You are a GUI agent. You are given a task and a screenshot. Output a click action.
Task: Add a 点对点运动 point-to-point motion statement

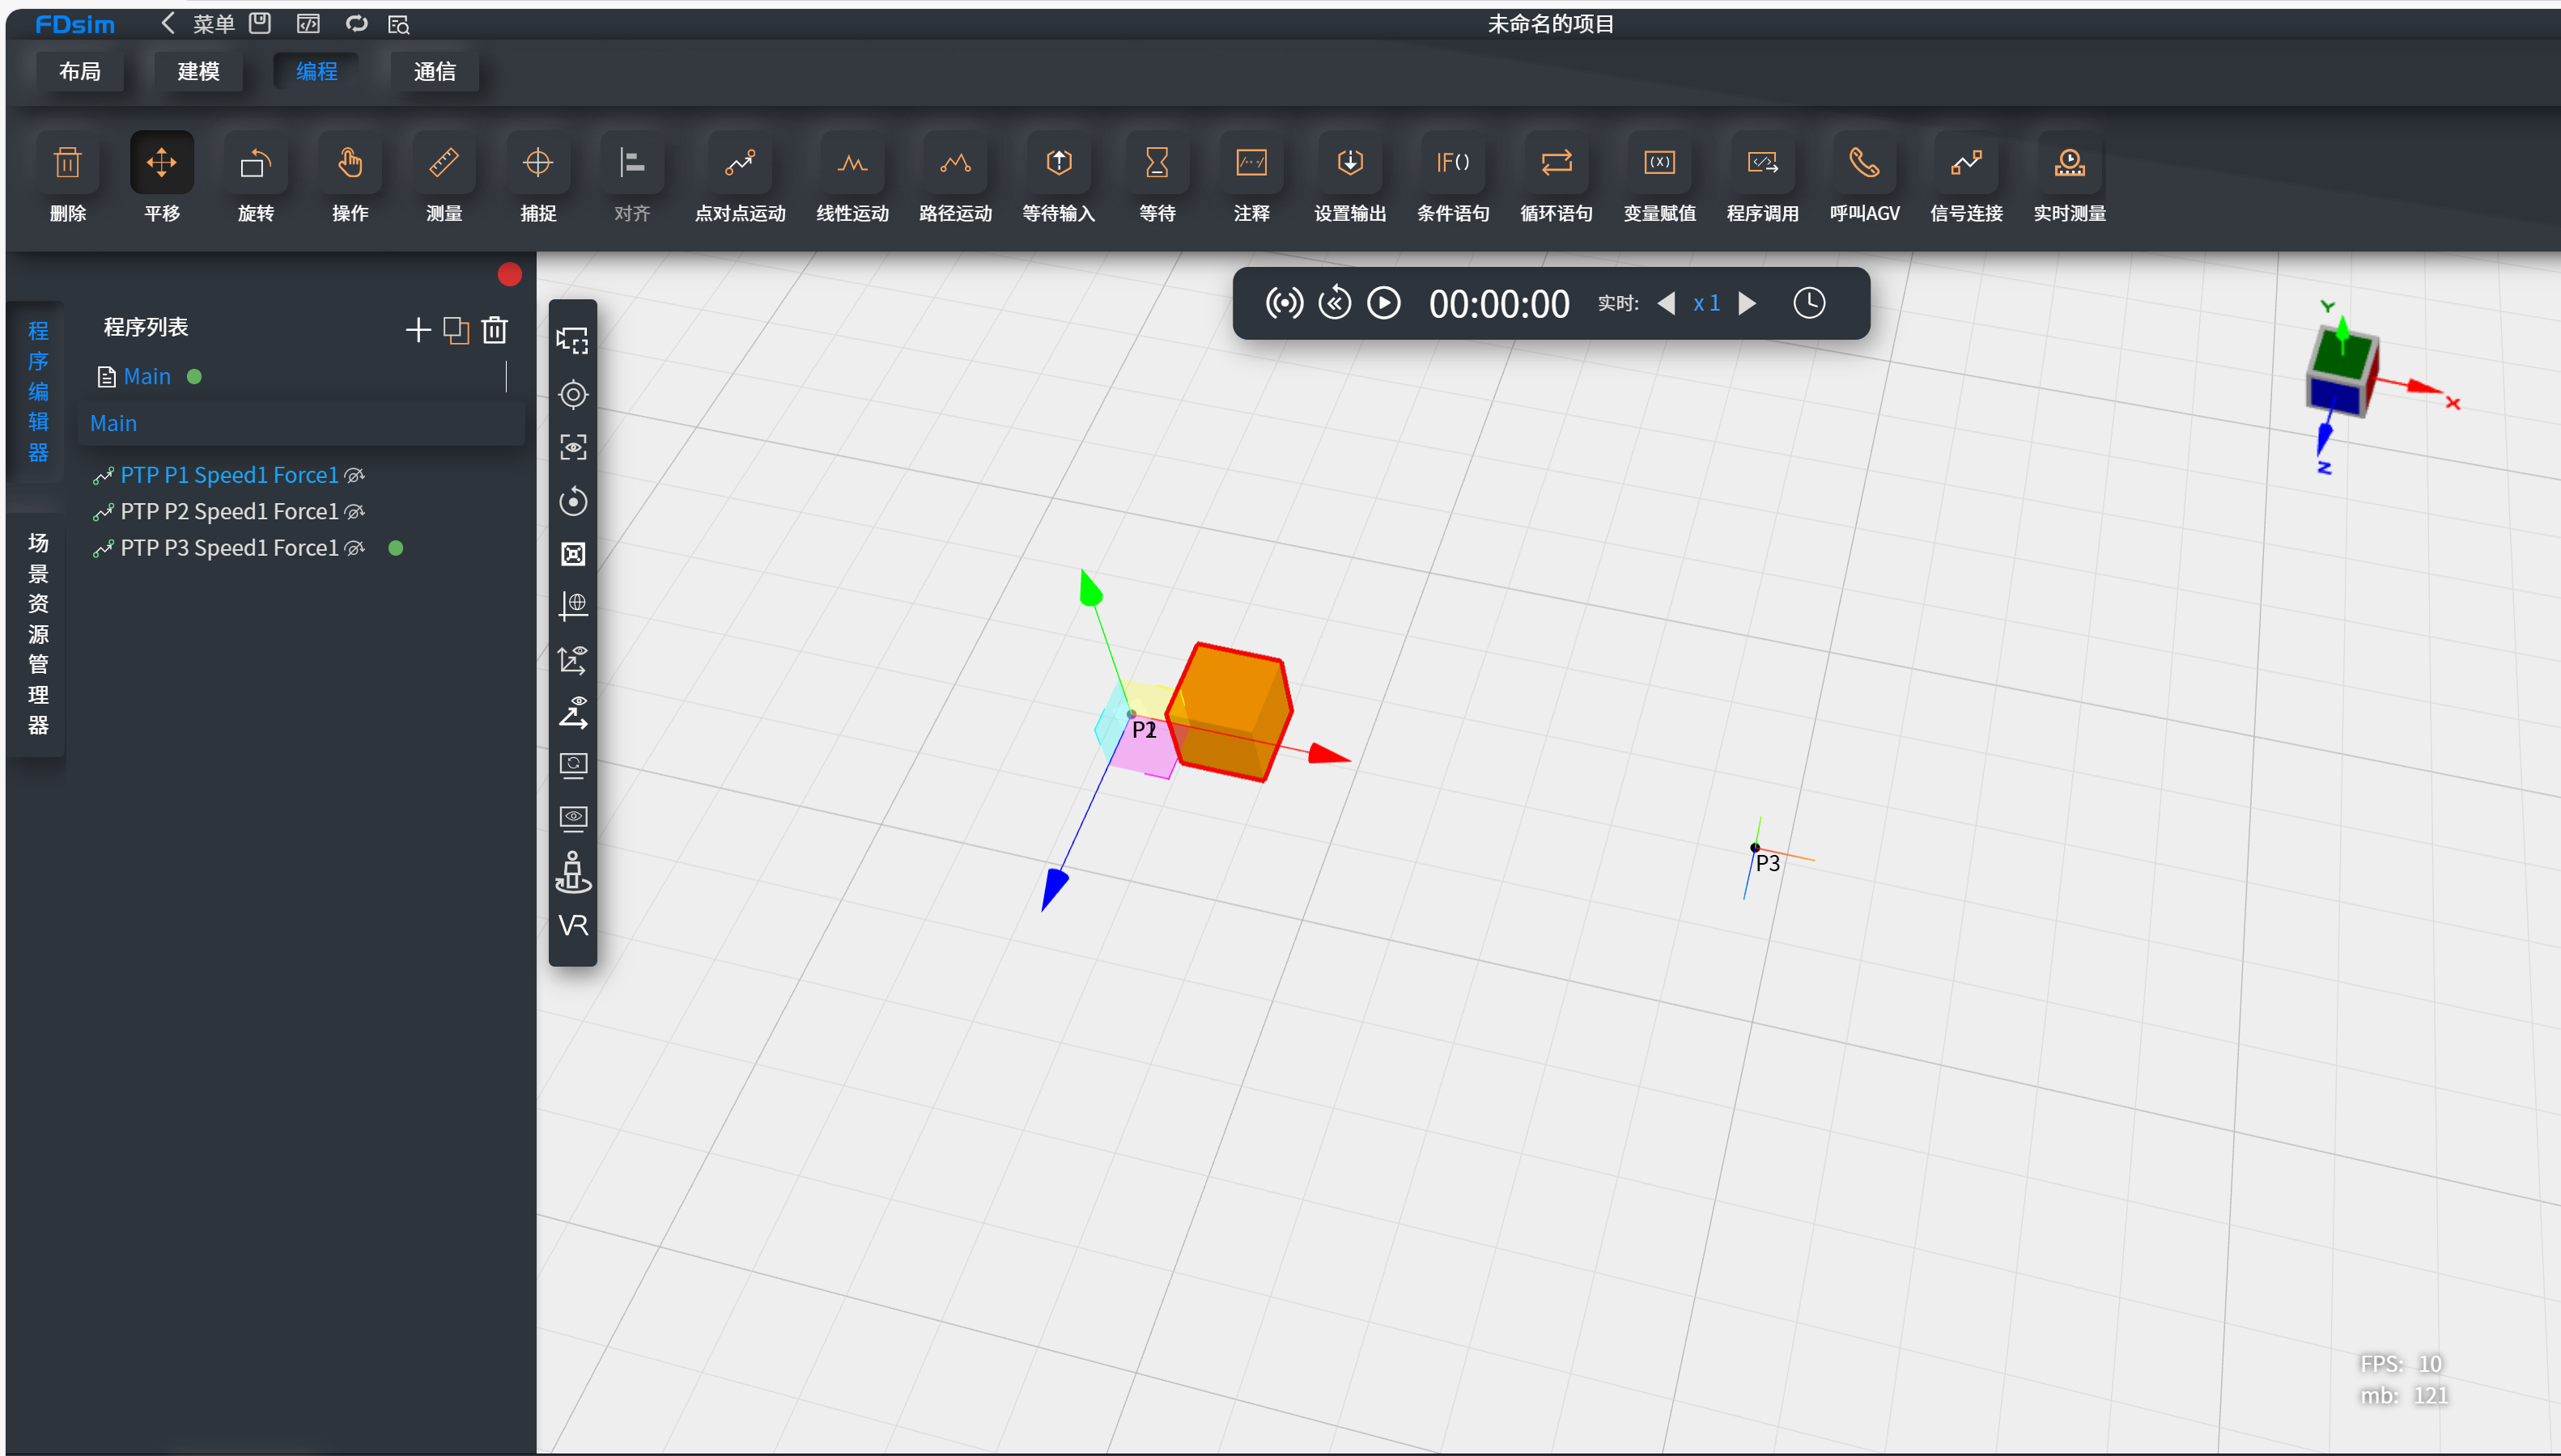(739, 163)
